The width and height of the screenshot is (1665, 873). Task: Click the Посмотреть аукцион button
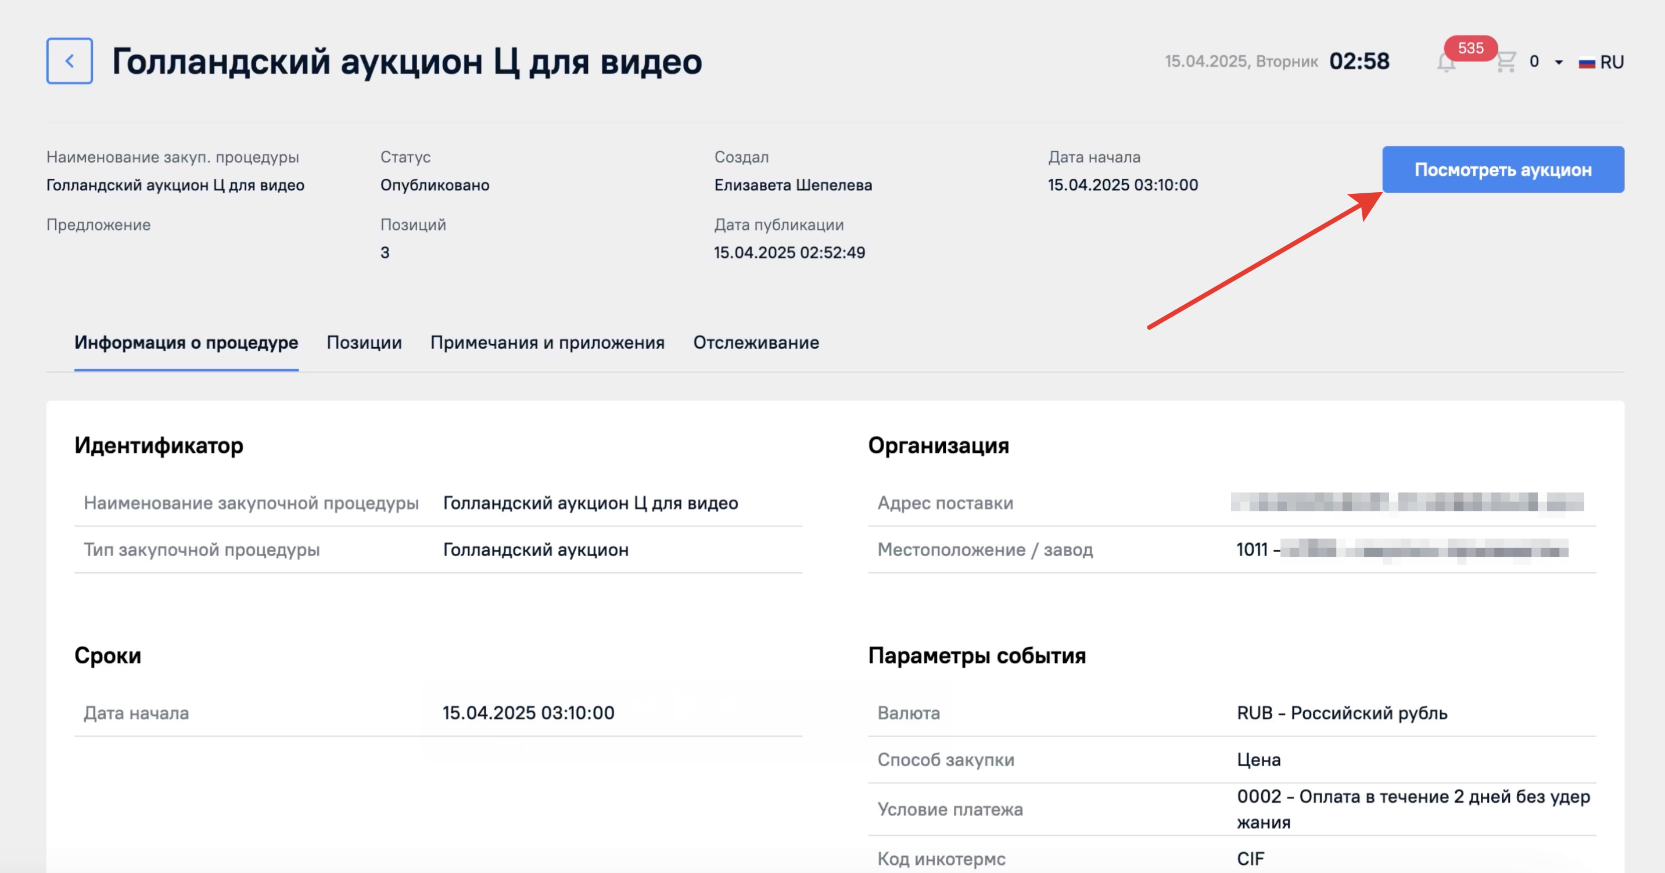click(x=1503, y=169)
